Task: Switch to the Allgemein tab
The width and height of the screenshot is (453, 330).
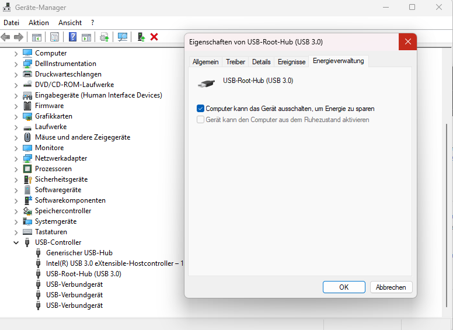Action: 205,62
